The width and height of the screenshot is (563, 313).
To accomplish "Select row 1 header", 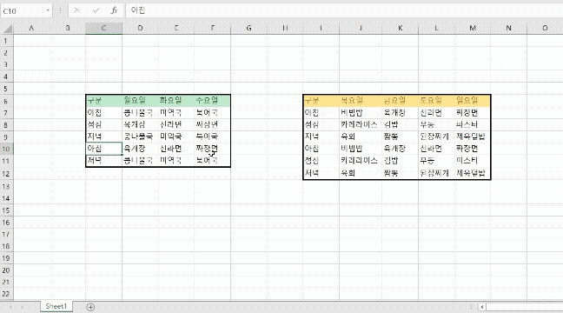I will (x=6, y=41).
